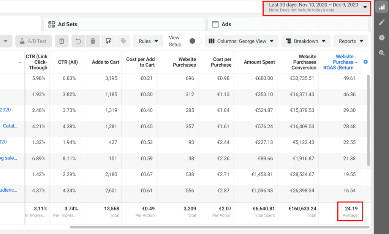This screenshot has height=234, width=389.
Task: Select the average ROAS total 24.19
Action: click(x=351, y=209)
